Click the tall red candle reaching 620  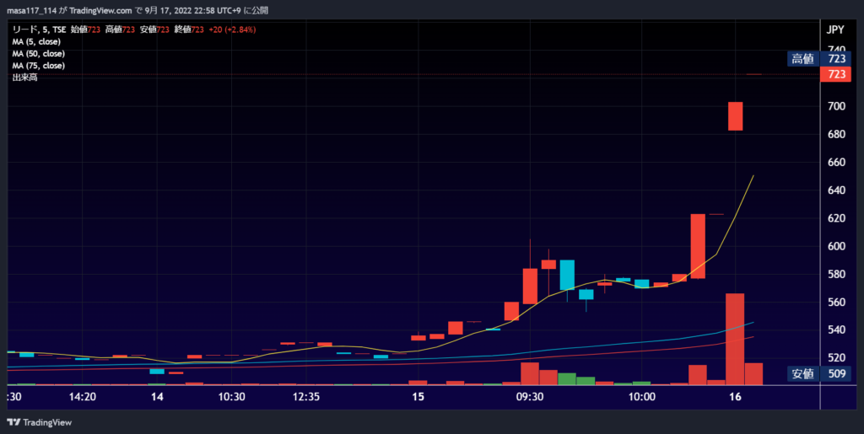[x=698, y=246]
